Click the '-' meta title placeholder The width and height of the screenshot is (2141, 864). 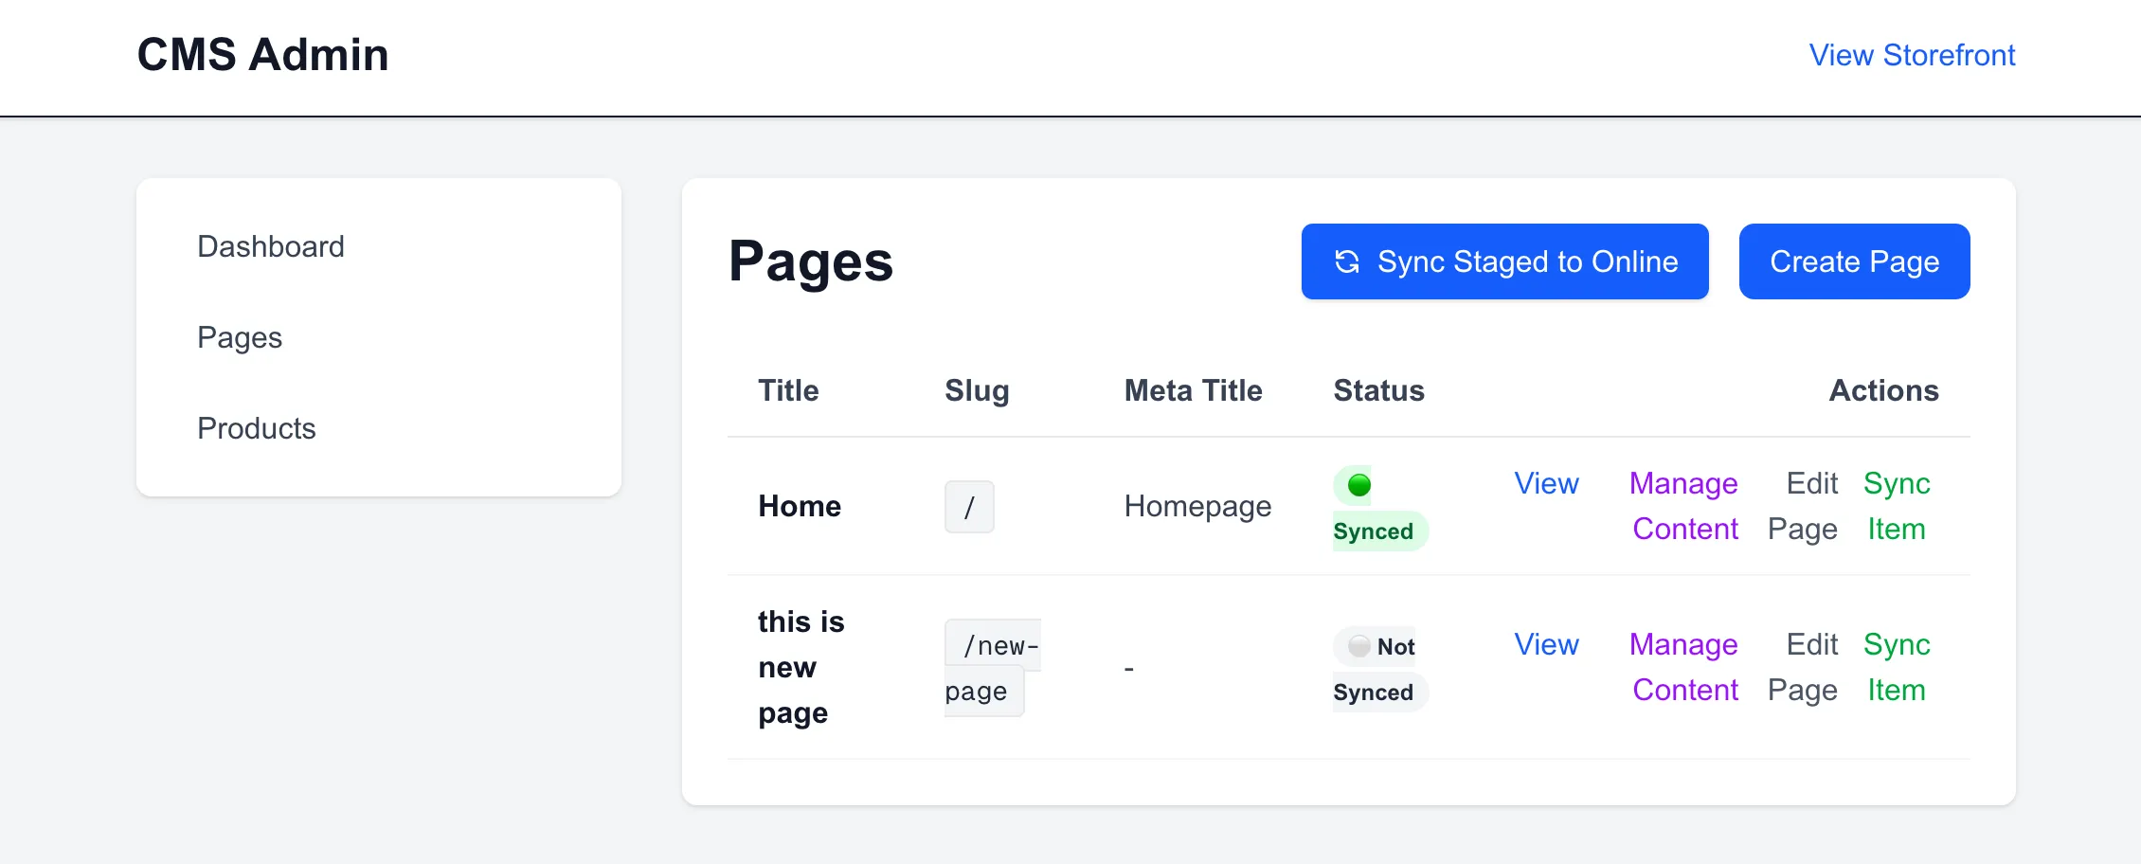click(1129, 669)
